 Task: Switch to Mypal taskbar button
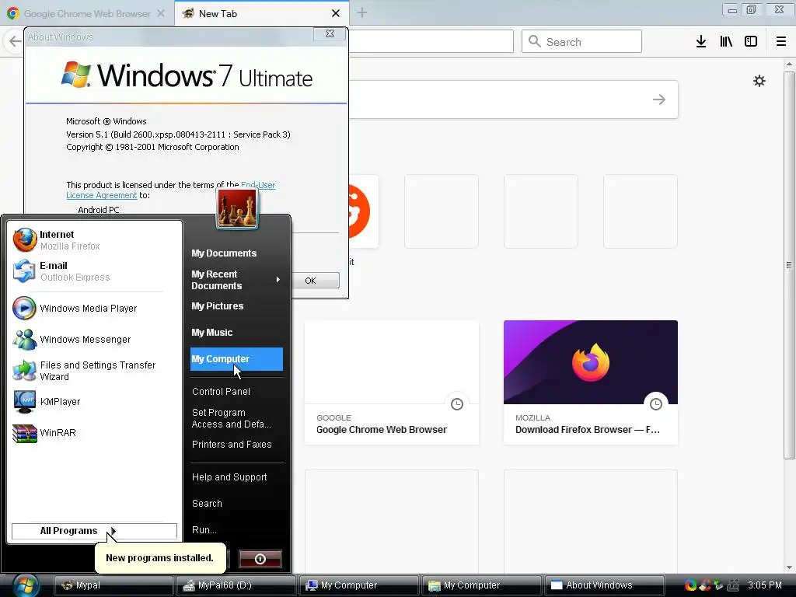point(113,585)
